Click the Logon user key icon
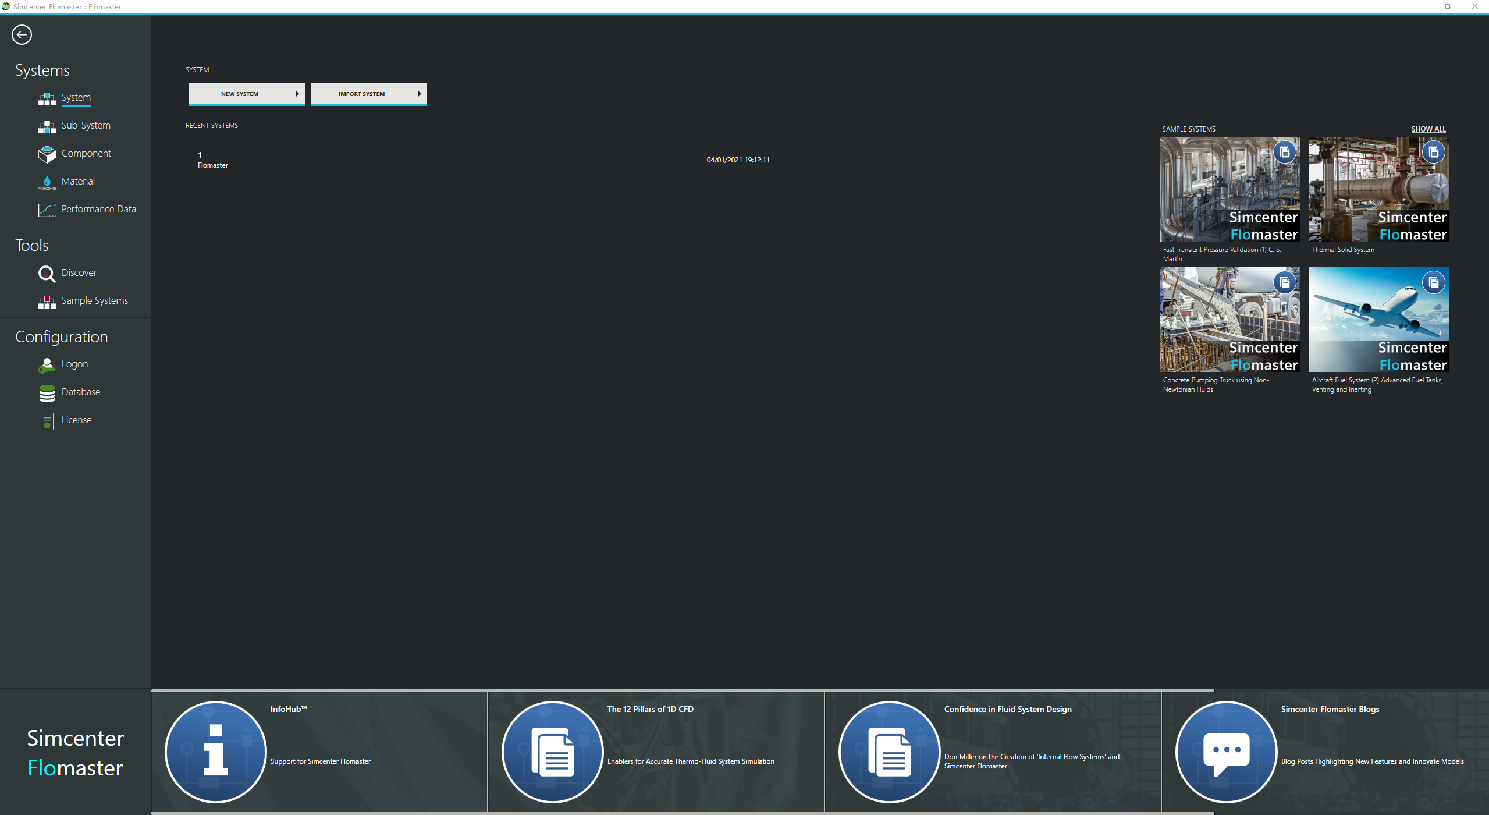 [47, 365]
